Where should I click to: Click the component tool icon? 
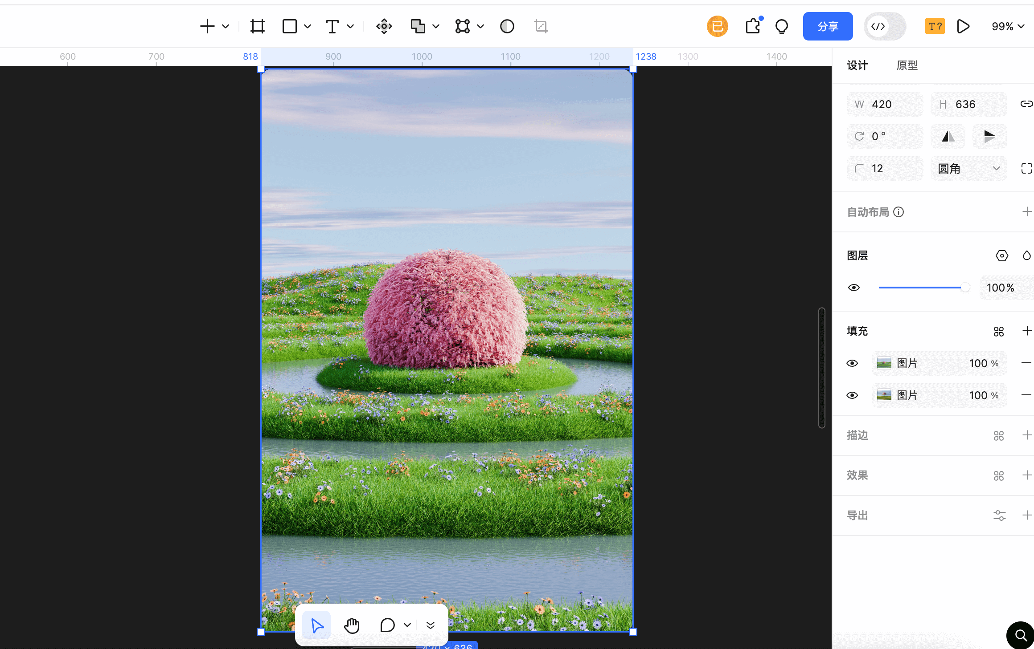pos(384,26)
